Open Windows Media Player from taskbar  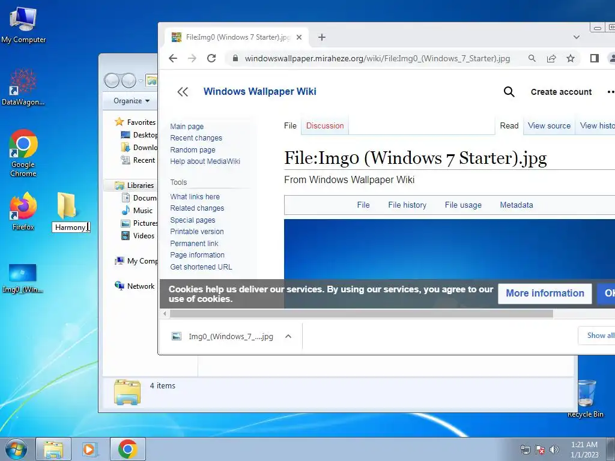click(89, 449)
